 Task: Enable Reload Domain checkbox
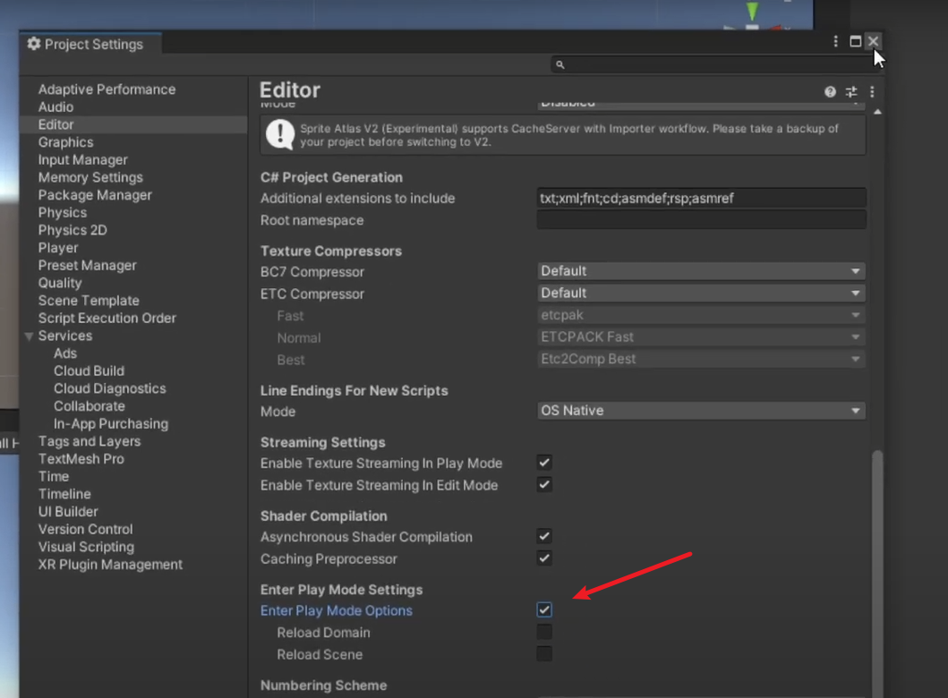click(x=544, y=632)
